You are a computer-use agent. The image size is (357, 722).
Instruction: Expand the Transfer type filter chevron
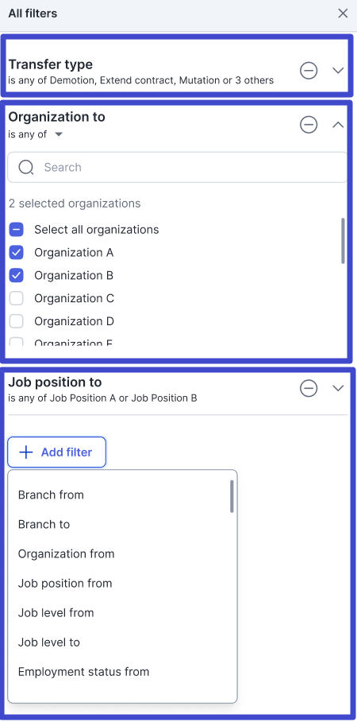point(338,71)
